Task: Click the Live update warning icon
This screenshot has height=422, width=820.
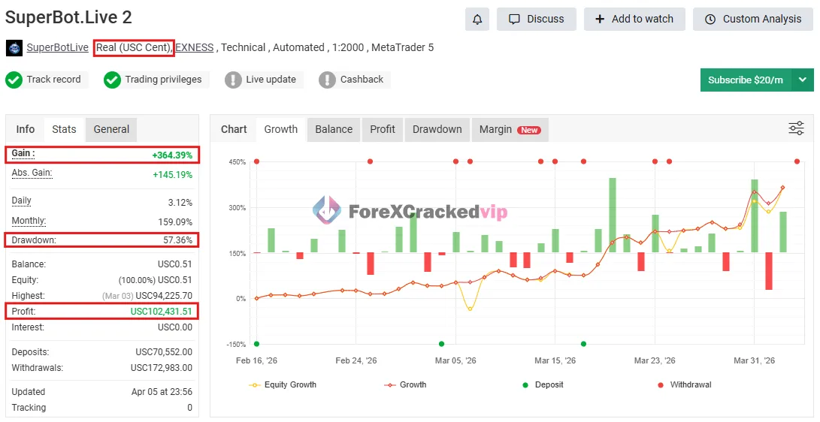Action: (x=233, y=80)
